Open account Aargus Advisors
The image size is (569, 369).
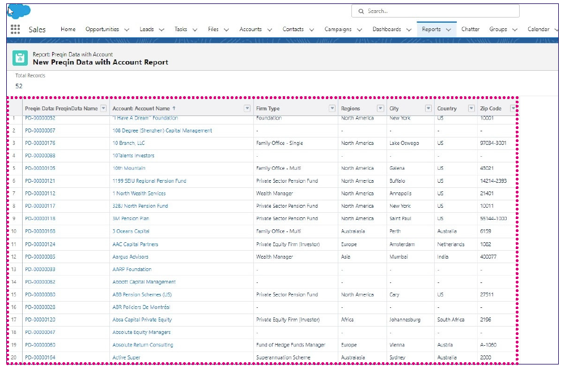pos(130,257)
